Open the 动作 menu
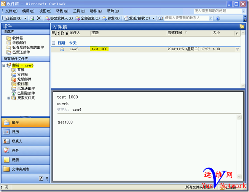Viewport: 249px width, 192px height. [96, 11]
